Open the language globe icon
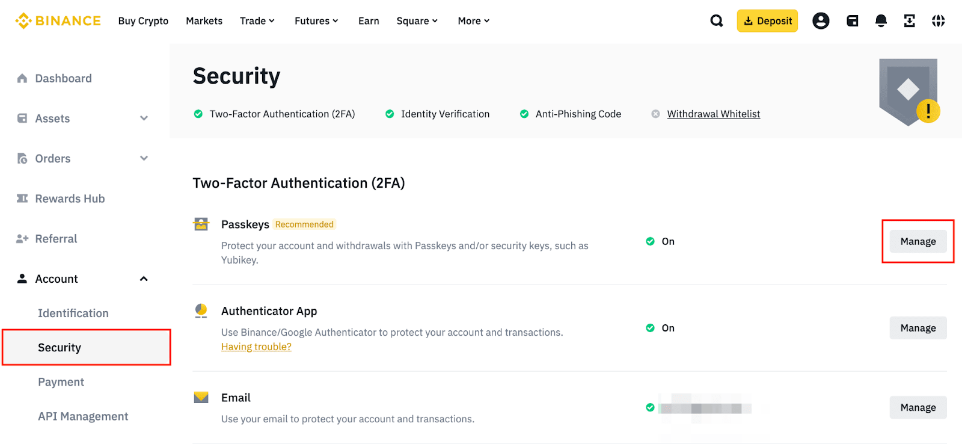The width and height of the screenshot is (962, 444). click(x=938, y=21)
